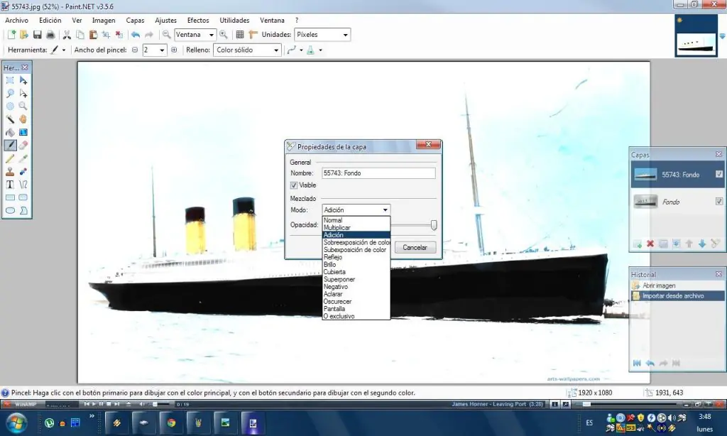Screen dimensions: 727x436
Task: Select the Freeform Shape tool
Action: pos(23,211)
